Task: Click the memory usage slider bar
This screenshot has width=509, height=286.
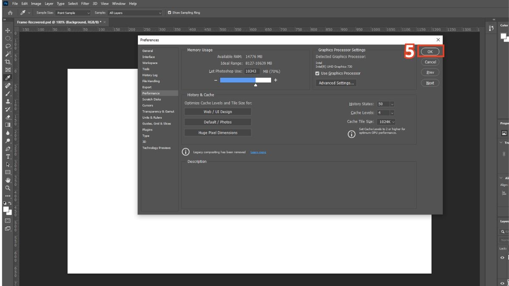Action: tap(245, 80)
